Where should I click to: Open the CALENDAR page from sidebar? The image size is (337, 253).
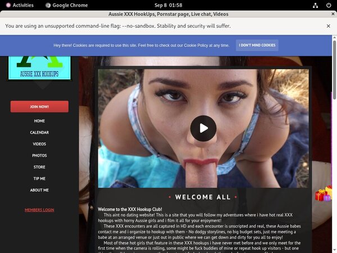click(x=39, y=133)
